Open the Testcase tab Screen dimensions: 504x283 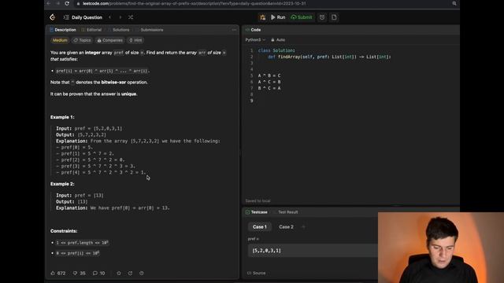(x=257, y=212)
